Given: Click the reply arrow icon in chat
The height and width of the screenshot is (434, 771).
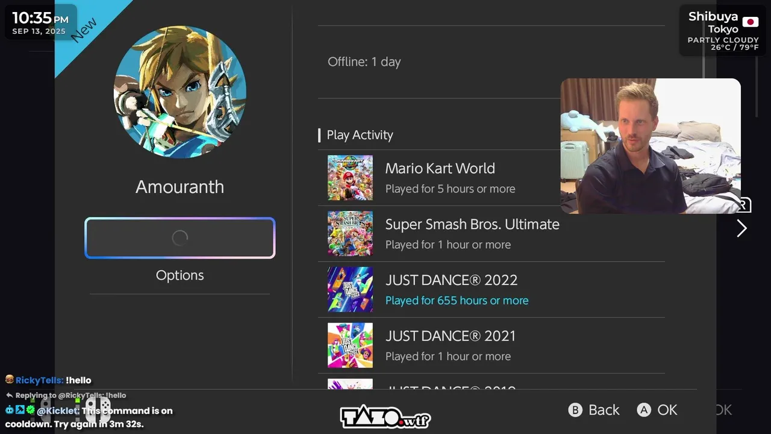Looking at the screenshot, I should coord(10,395).
